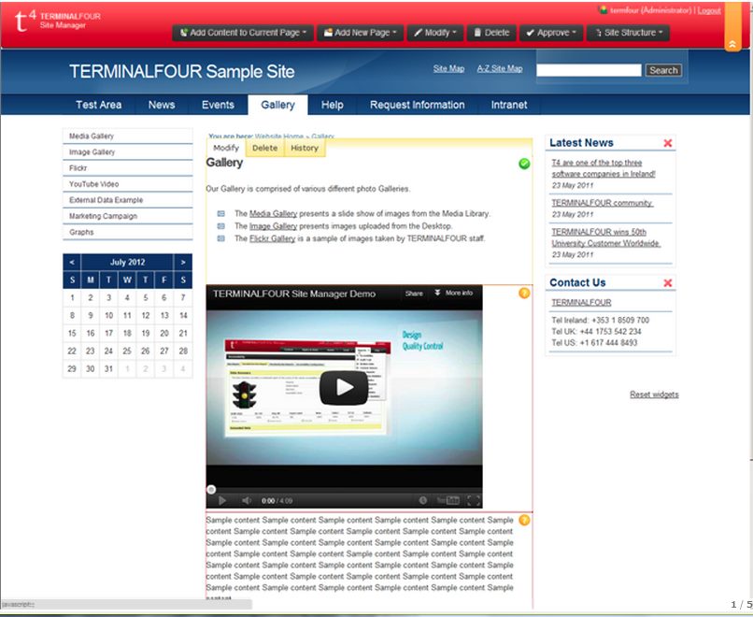Open the Site Structure dropdown
753x617 pixels.
point(630,33)
